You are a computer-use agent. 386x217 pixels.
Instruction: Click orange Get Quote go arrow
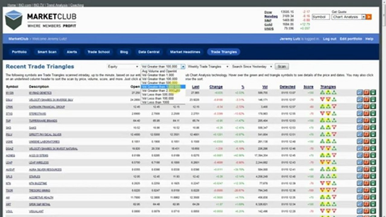[x=369, y=17]
